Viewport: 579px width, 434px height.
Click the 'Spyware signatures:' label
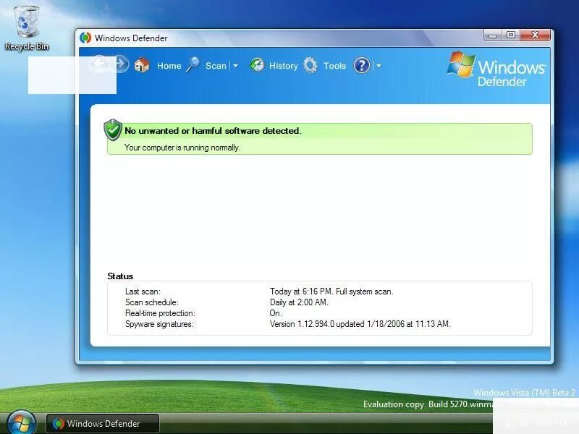(159, 324)
